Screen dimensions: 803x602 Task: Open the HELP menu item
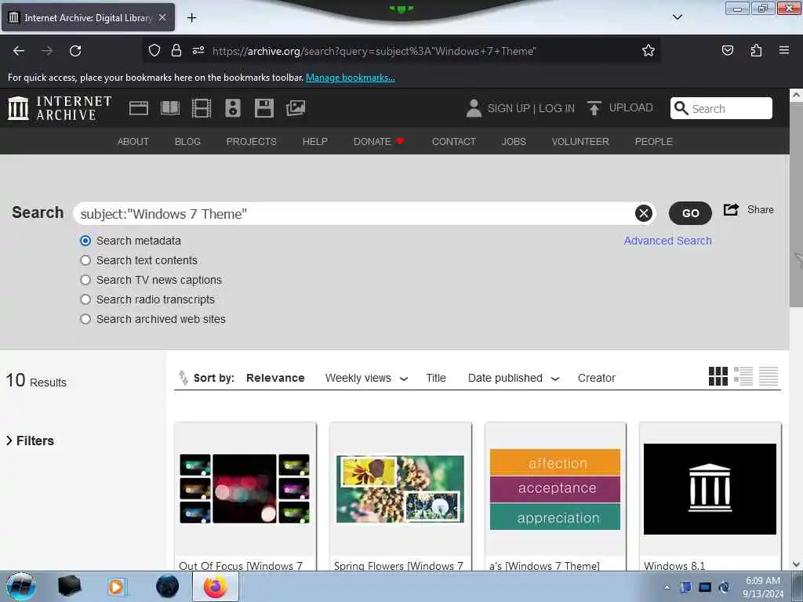[x=315, y=142]
